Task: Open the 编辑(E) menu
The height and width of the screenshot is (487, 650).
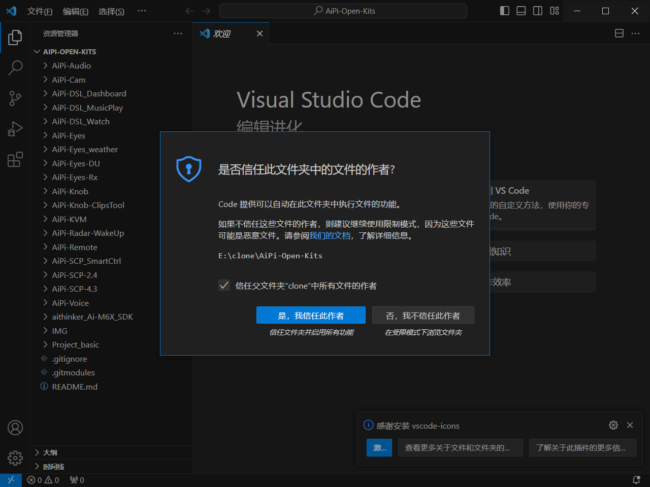Action: pos(76,11)
